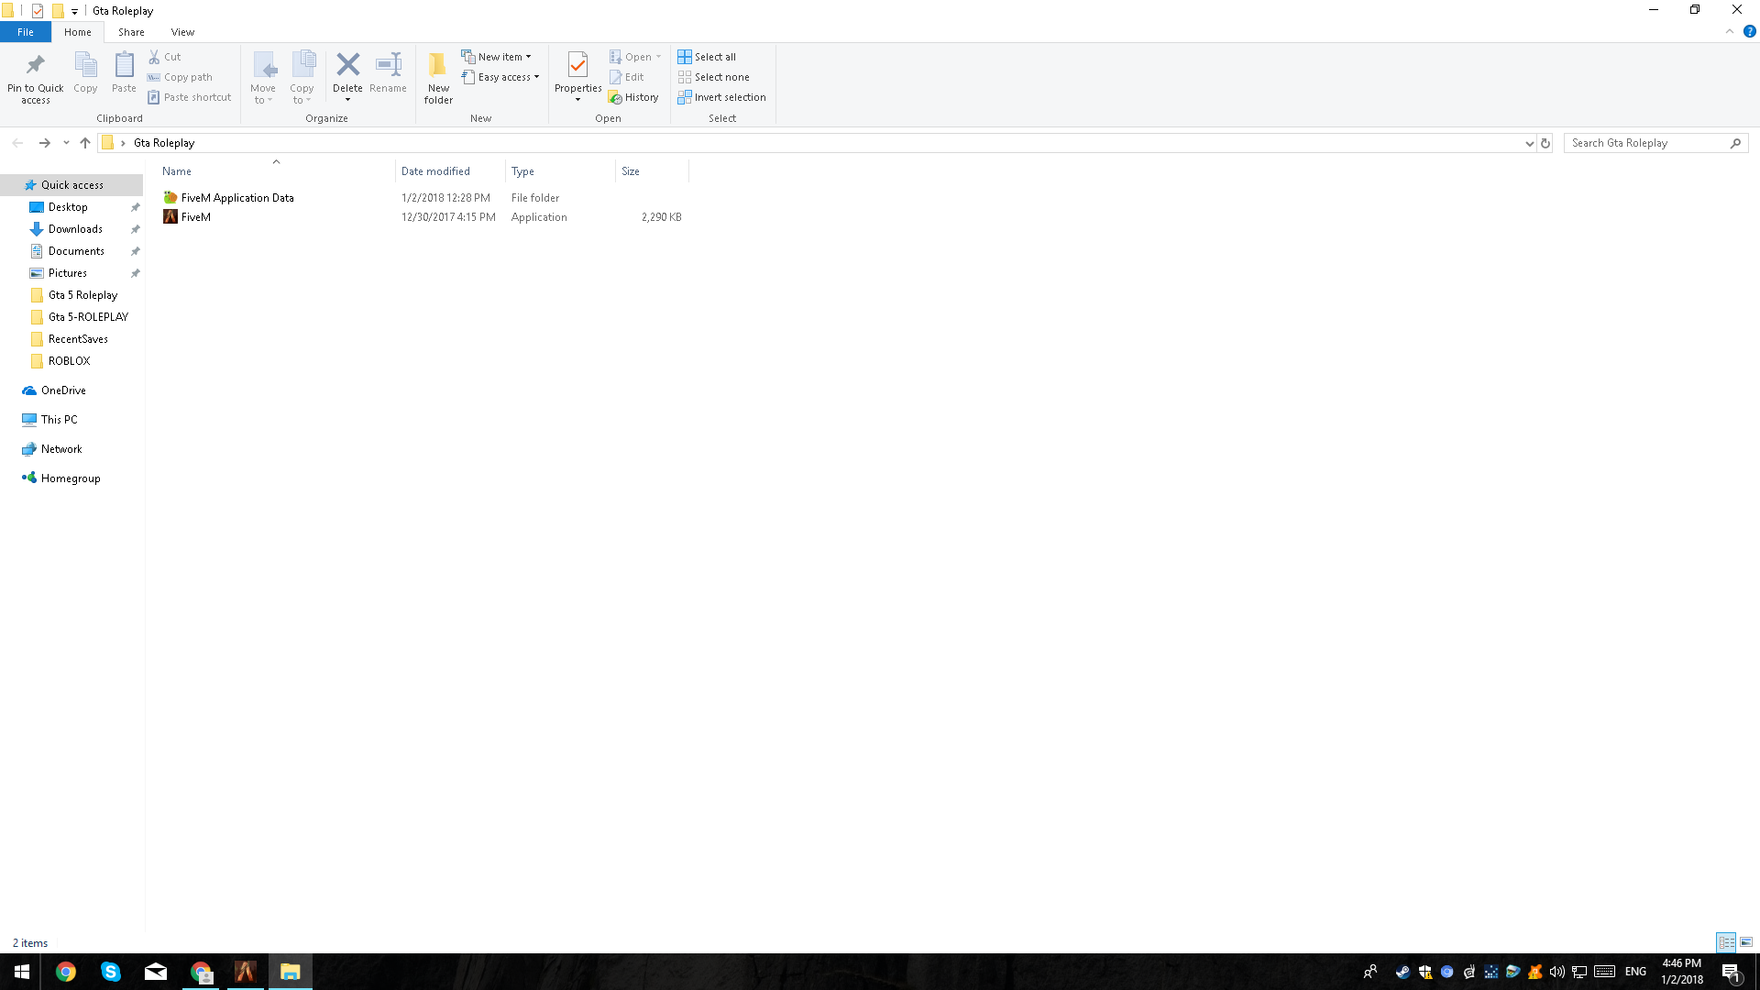Open Homegroup in navigation pane
The width and height of the screenshot is (1760, 990).
pos(71,478)
